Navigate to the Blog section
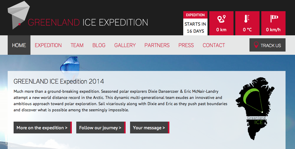295x149 pixels. coord(99,45)
